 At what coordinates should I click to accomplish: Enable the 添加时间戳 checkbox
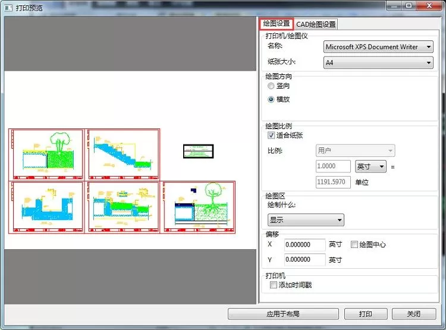tap(273, 285)
